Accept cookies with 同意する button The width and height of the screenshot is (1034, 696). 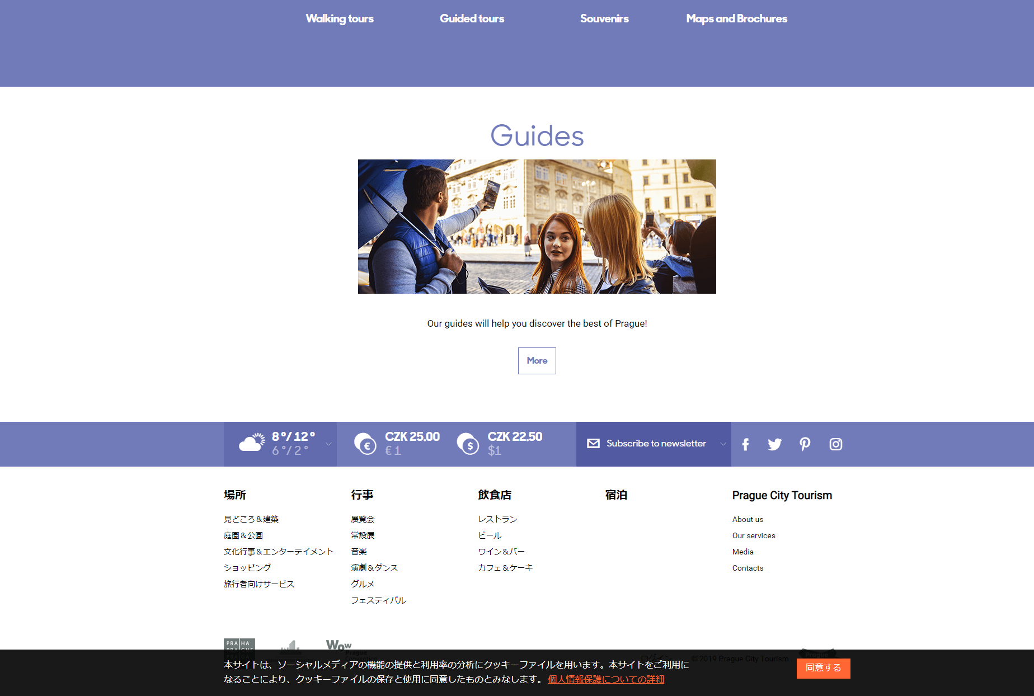click(x=823, y=668)
